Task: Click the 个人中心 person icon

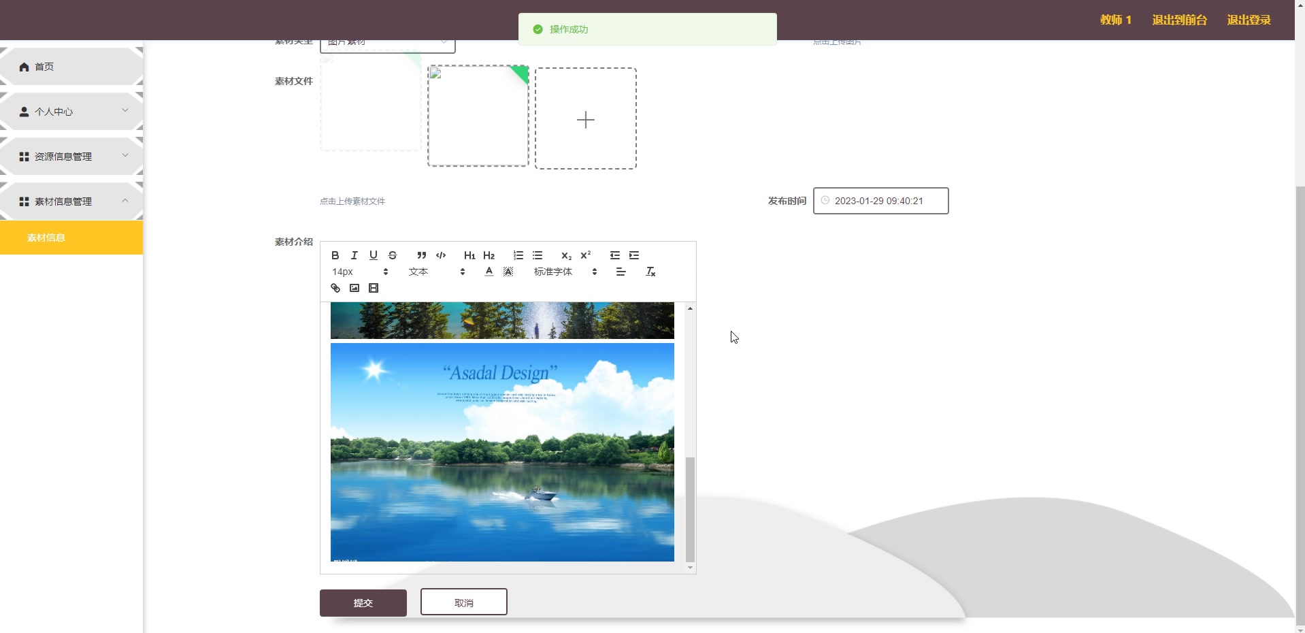Action: click(x=24, y=112)
